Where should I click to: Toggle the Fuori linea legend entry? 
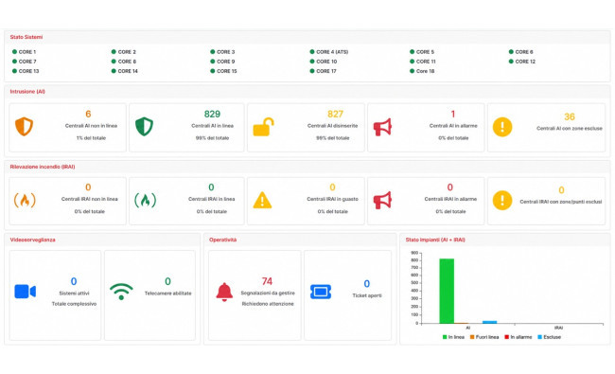484,337
